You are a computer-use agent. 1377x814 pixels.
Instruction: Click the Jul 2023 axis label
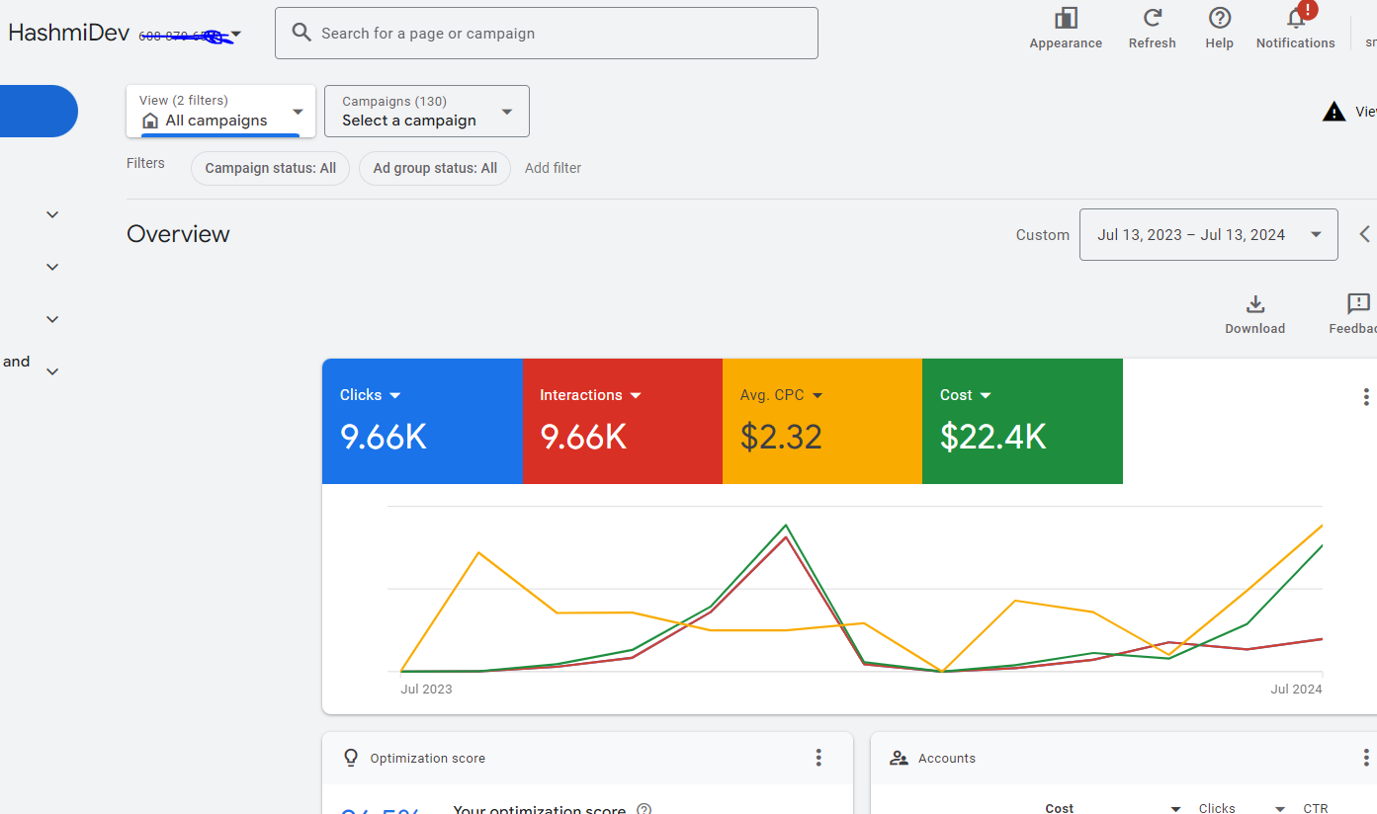coord(426,689)
